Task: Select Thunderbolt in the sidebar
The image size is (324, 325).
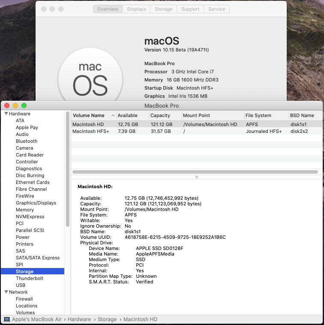Action: pyautogui.click(x=30, y=278)
